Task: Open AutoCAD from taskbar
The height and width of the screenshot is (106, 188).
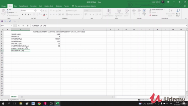Action: (x=45, y=103)
